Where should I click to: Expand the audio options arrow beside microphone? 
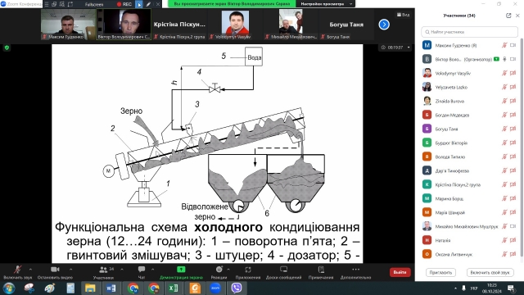coord(30,269)
